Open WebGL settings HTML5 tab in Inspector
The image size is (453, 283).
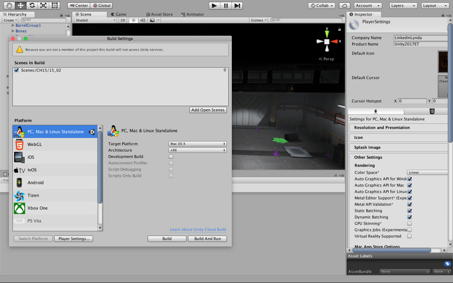[432, 111]
